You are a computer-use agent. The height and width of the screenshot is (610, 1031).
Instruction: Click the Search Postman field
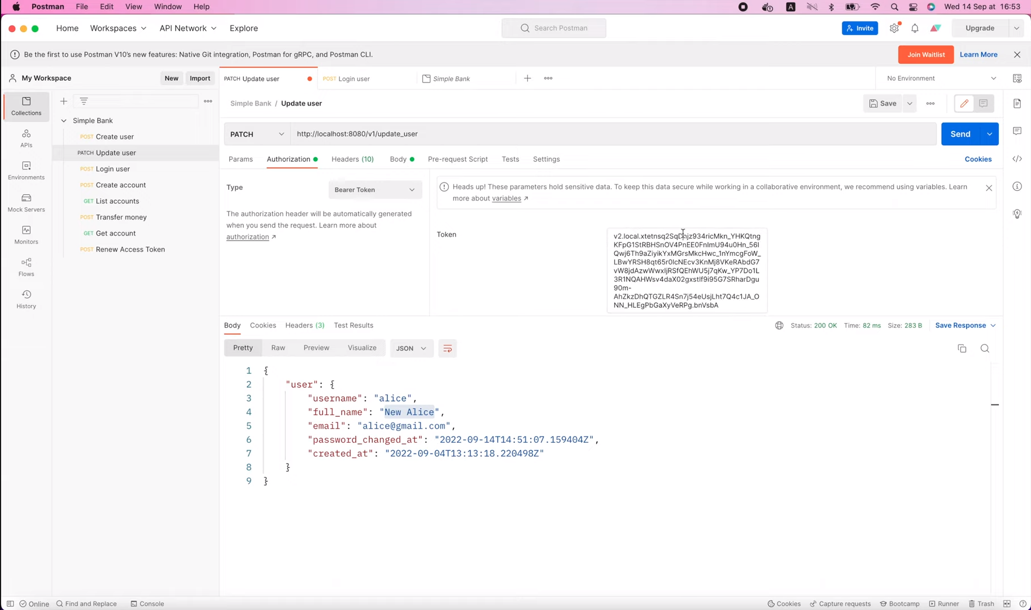pos(554,28)
